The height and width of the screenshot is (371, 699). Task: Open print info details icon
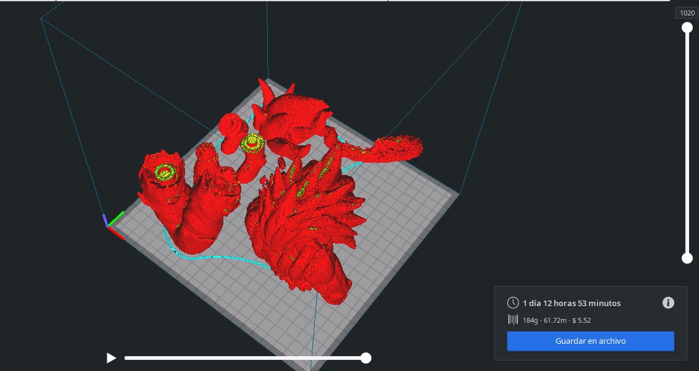pos(668,303)
